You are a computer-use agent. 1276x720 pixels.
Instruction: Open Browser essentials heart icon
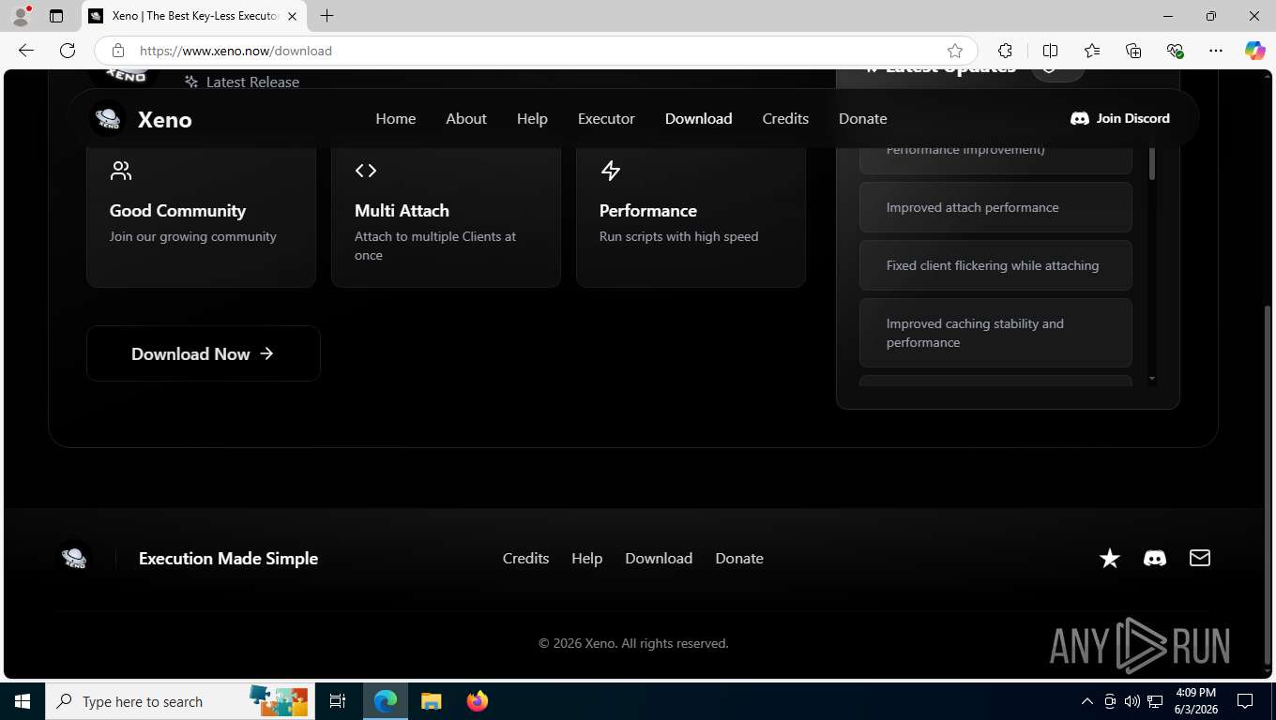tap(1175, 51)
